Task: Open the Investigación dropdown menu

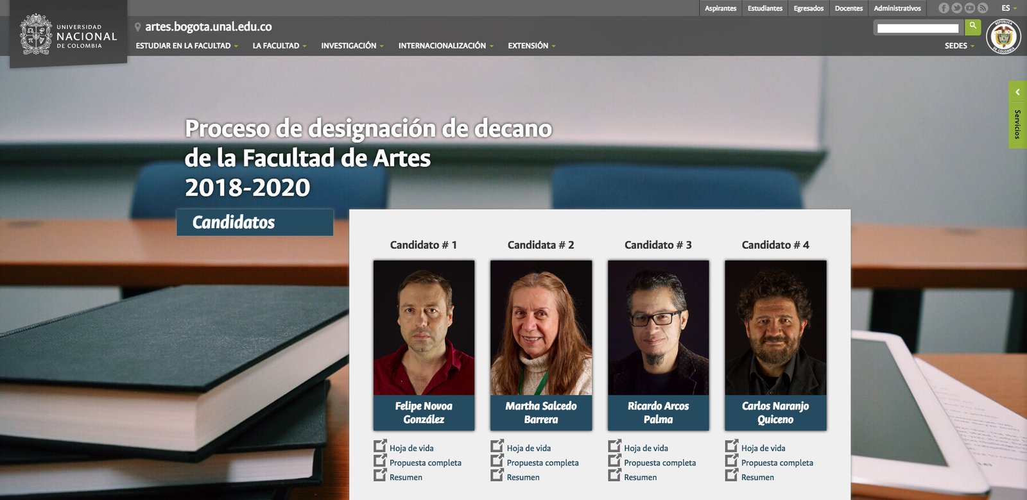Action: pyautogui.click(x=352, y=46)
